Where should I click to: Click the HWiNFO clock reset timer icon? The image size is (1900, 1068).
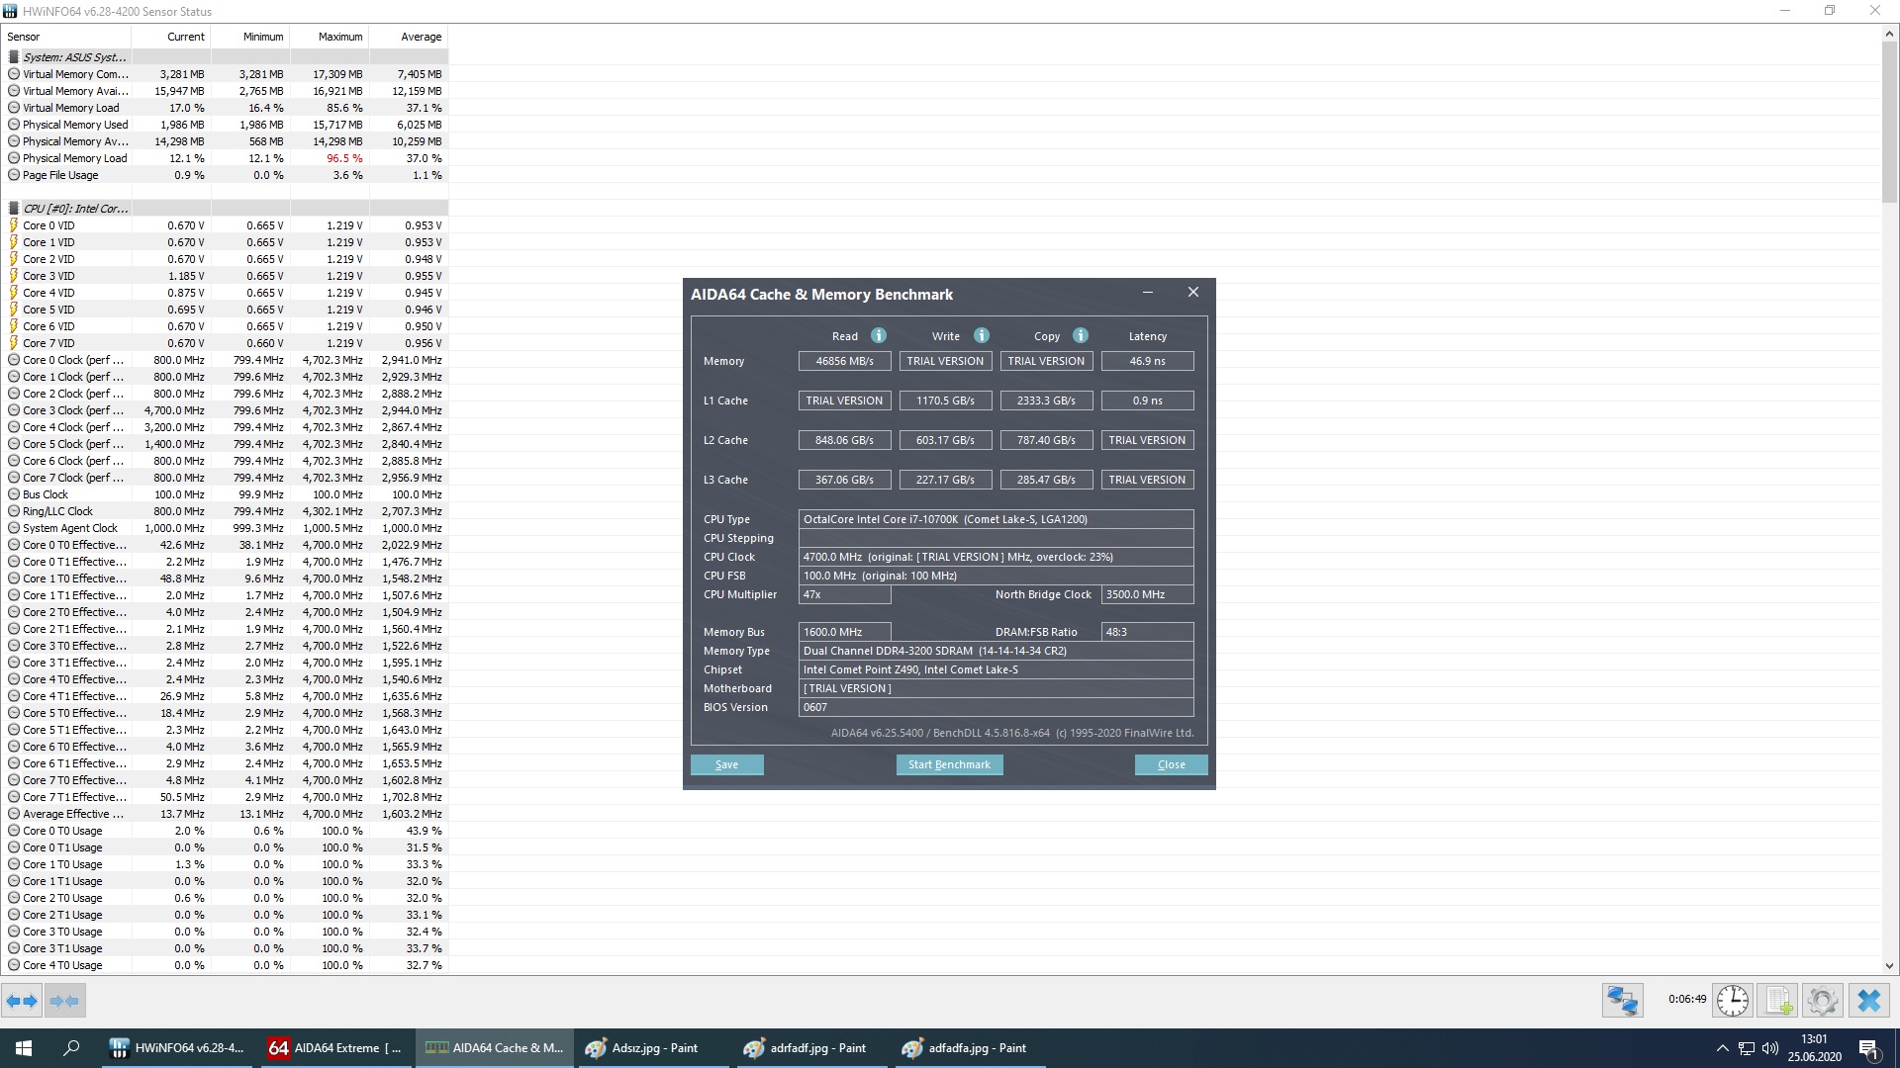pos(1732,1001)
